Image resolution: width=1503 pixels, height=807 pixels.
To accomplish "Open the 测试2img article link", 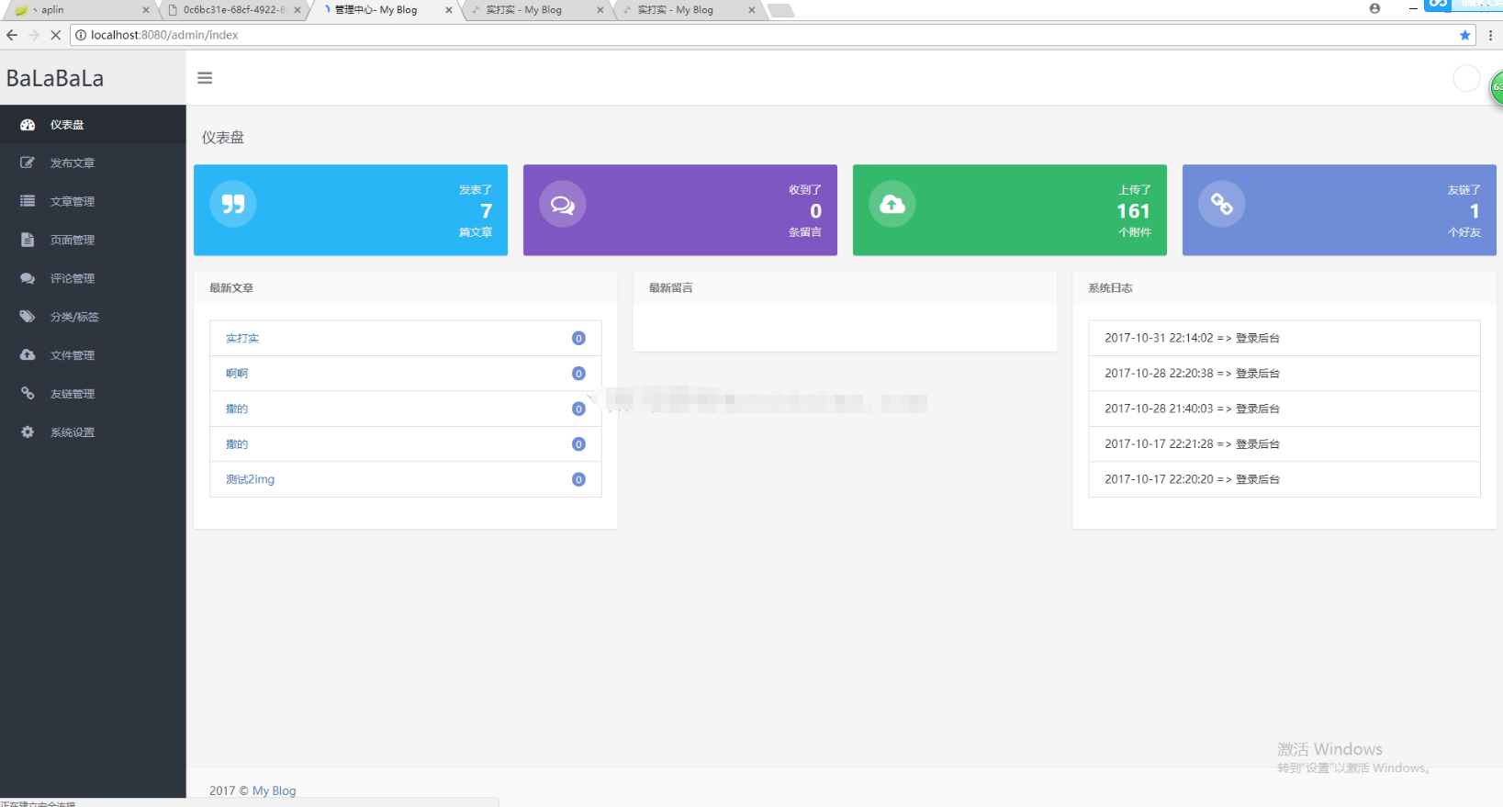I will (250, 479).
